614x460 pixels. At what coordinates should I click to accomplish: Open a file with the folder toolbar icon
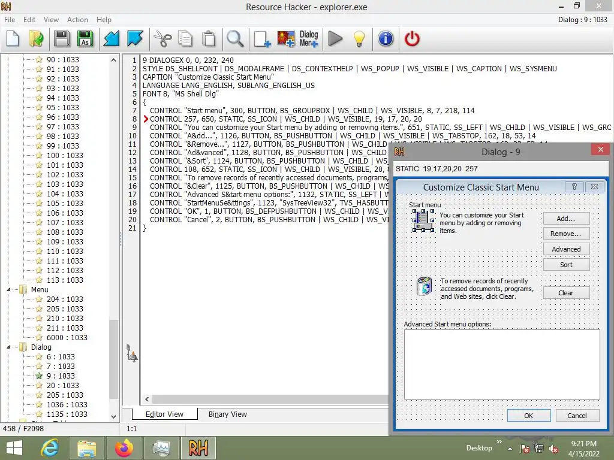pyautogui.click(x=37, y=39)
